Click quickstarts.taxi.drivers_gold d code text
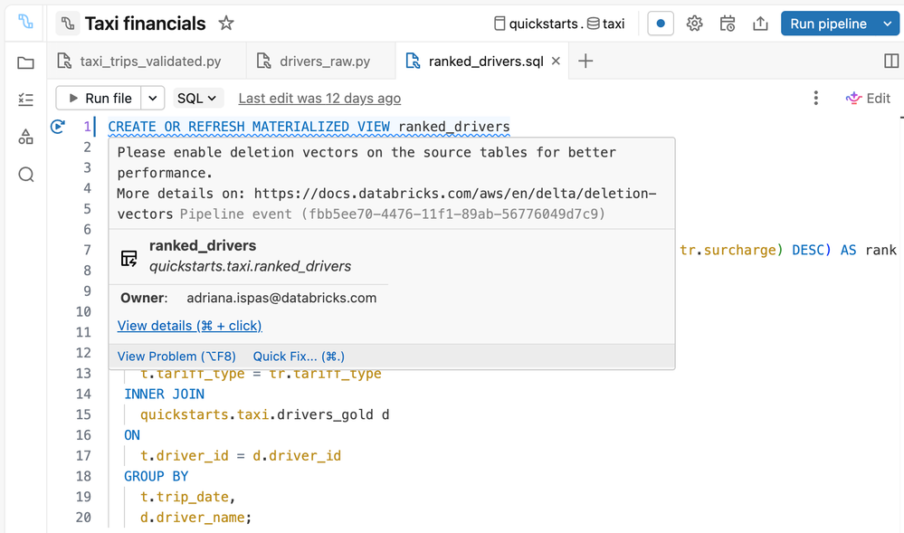This screenshot has height=533, width=904. (264, 414)
